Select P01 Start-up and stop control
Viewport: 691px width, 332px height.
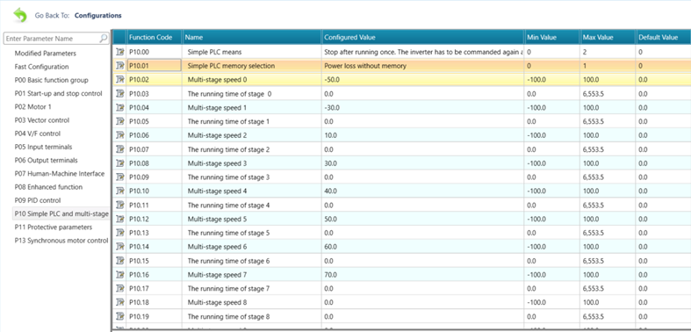pos(58,93)
